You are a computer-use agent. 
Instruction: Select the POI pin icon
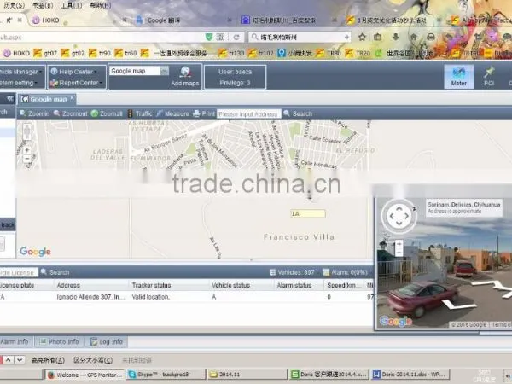[489, 77]
